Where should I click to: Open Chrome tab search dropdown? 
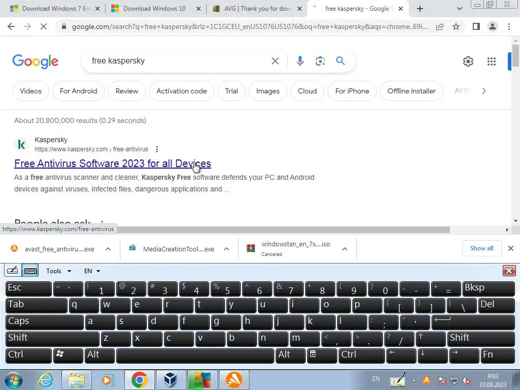[x=459, y=9]
